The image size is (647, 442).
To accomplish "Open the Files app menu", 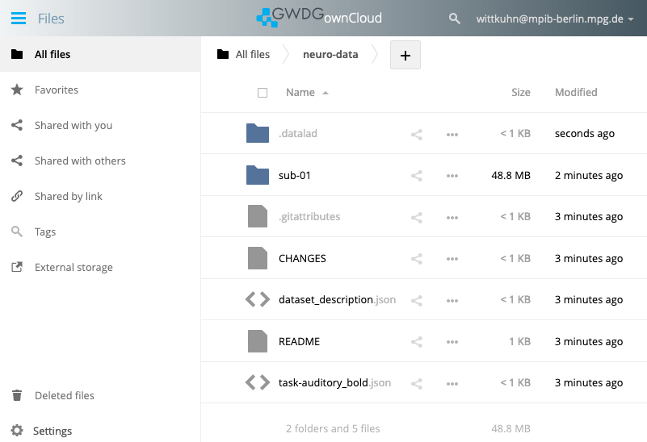I will click(19, 19).
